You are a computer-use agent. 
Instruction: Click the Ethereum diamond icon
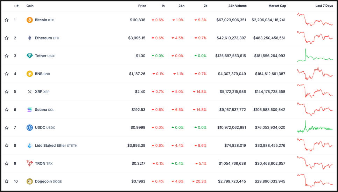click(30, 38)
